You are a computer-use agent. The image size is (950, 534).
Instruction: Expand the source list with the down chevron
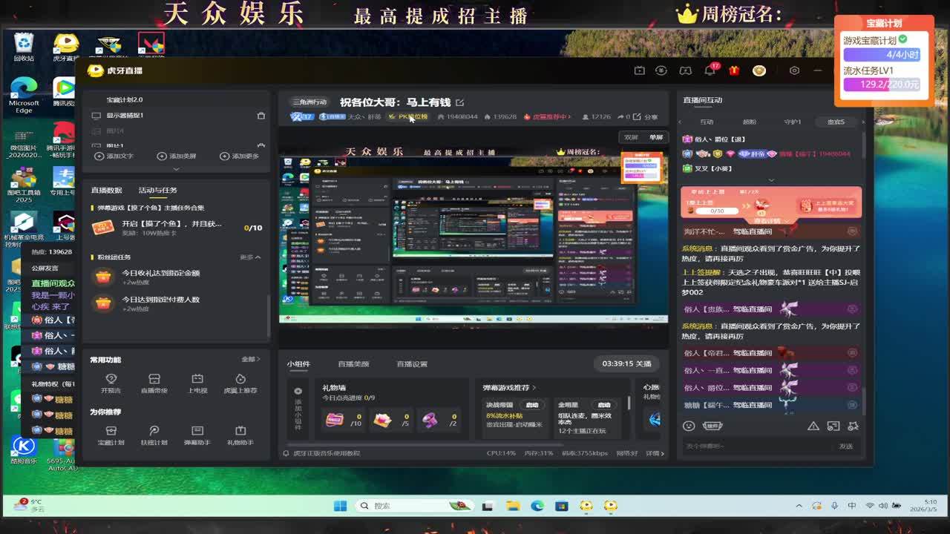click(x=176, y=168)
